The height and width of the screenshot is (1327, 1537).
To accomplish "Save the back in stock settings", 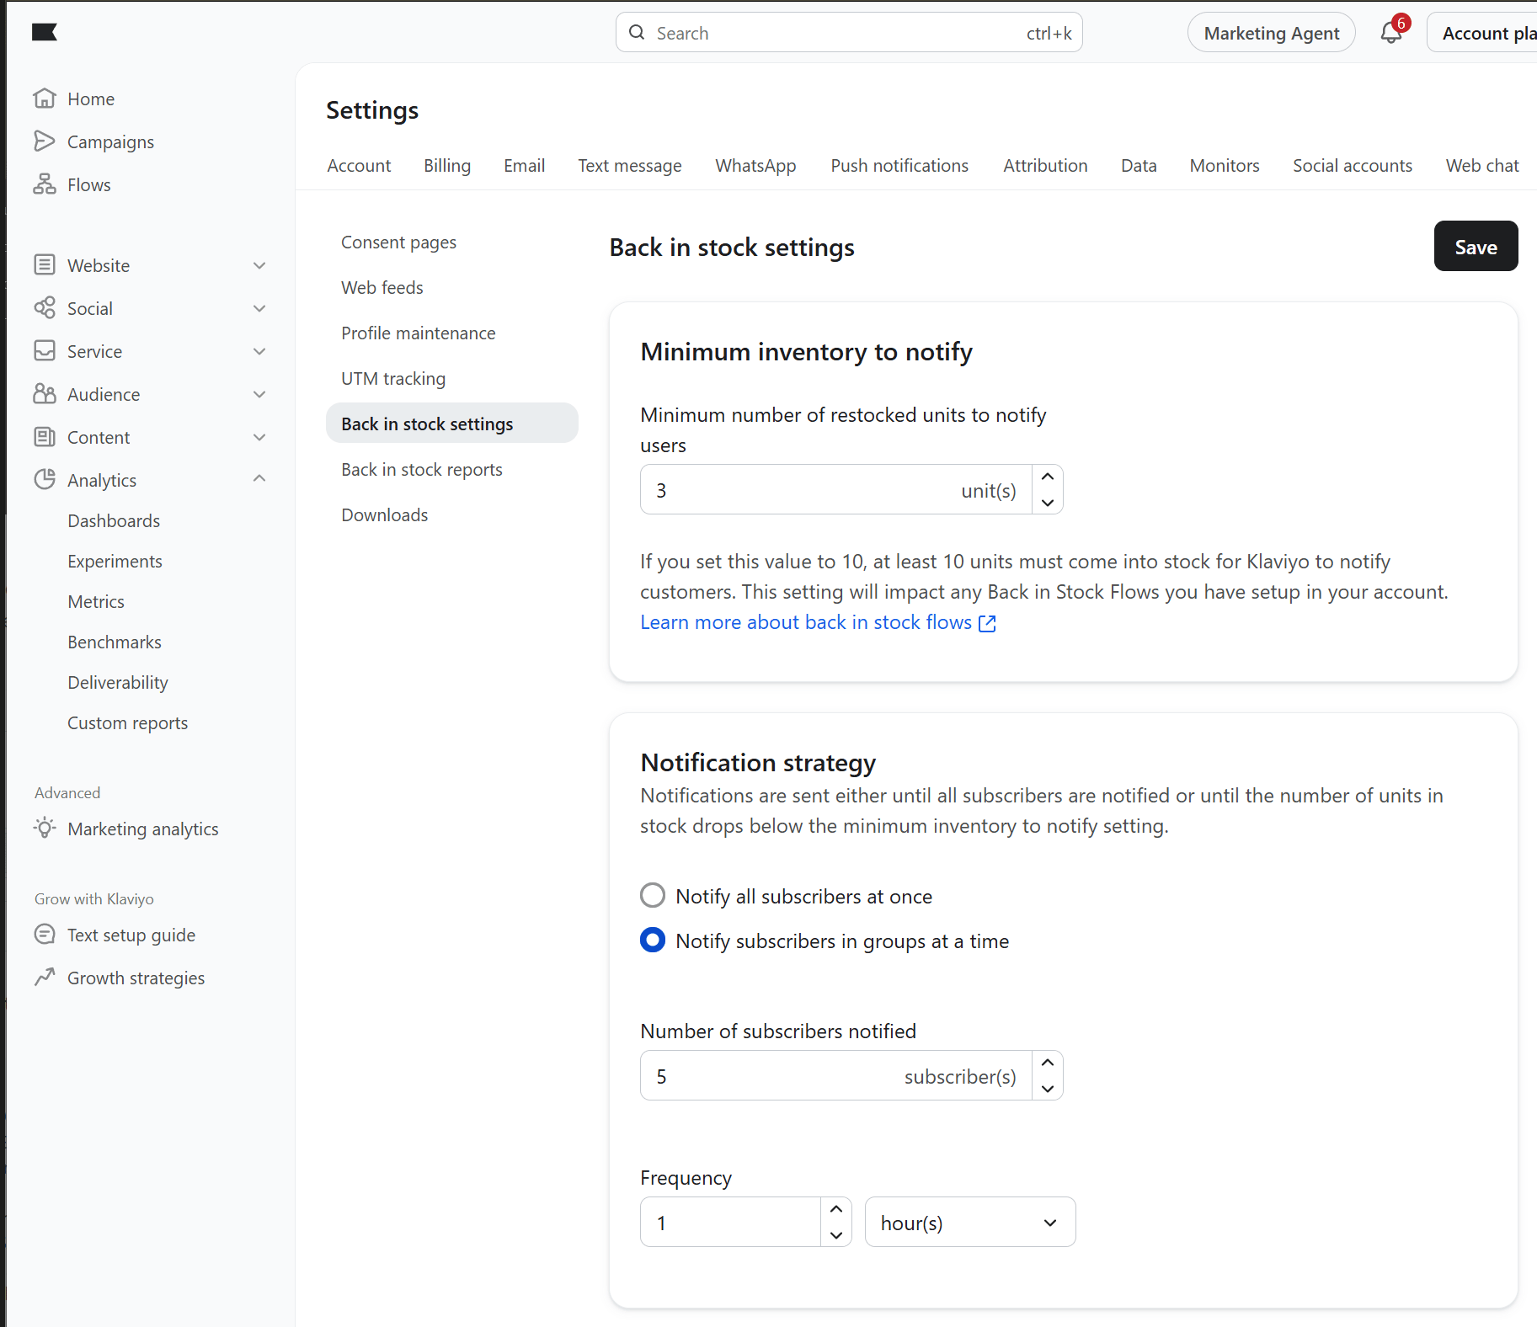I will tap(1476, 246).
